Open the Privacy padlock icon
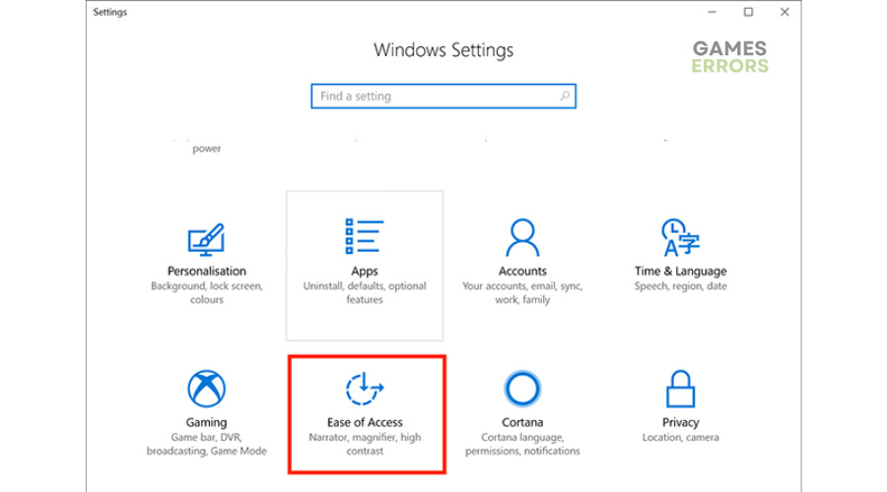Image resolution: width=887 pixels, height=492 pixels. (x=680, y=389)
